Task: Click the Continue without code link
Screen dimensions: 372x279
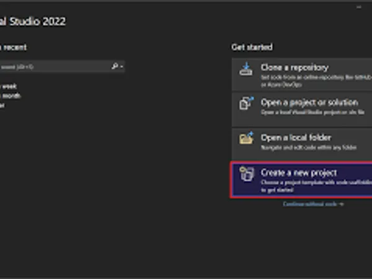Action: coord(313,204)
